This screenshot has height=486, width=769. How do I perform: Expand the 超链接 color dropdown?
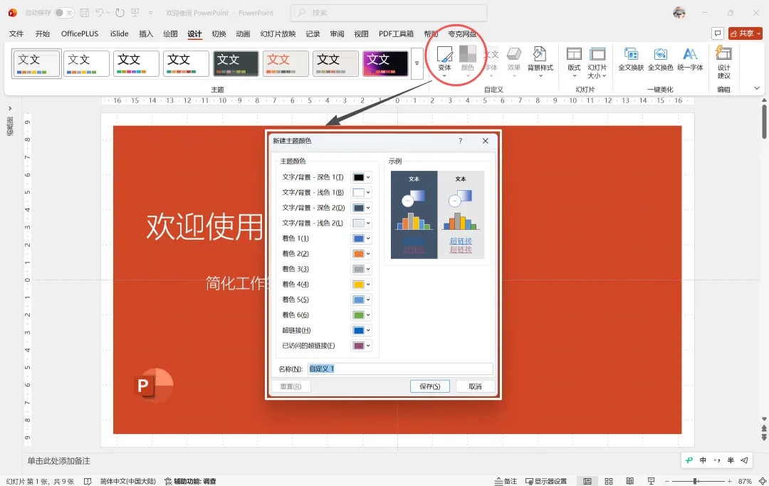(368, 330)
